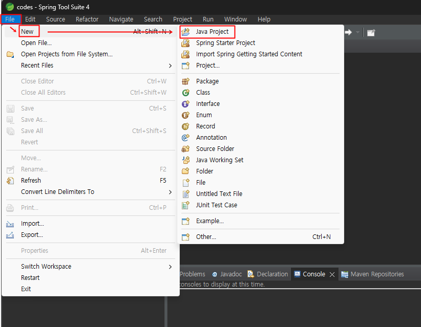Image resolution: width=421 pixels, height=327 pixels.
Task: Click the Example... wizard icon
Action: [x=185, y=221]
